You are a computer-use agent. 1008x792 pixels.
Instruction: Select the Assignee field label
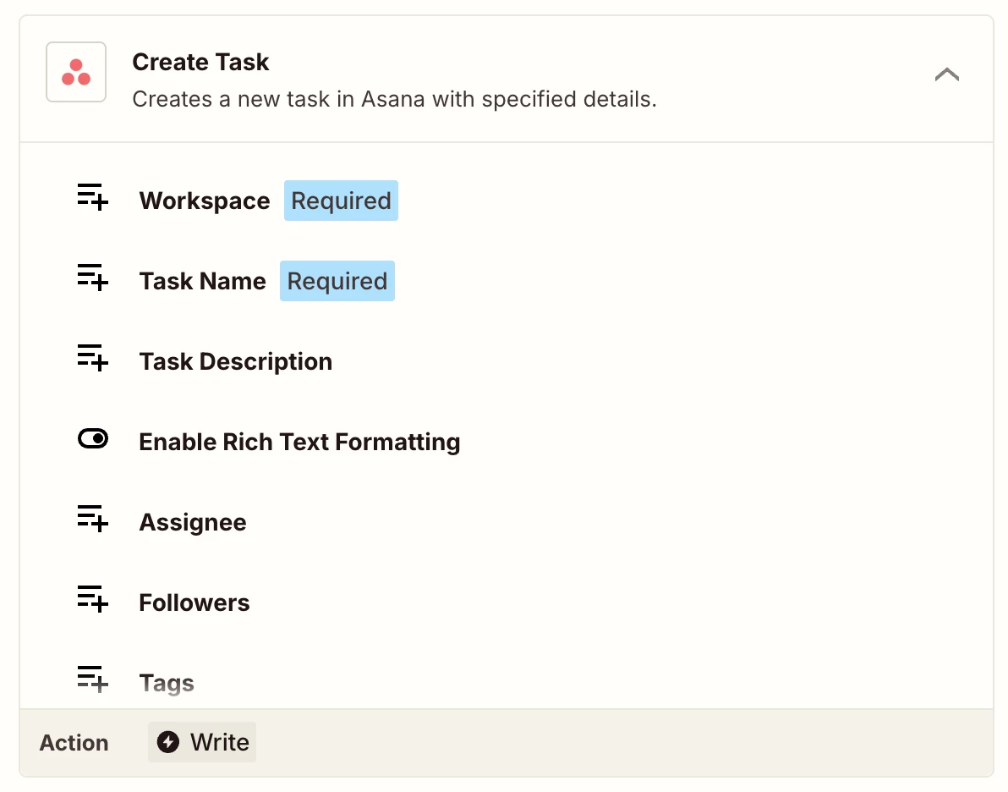pyautogui.click(x=193, y=523)
